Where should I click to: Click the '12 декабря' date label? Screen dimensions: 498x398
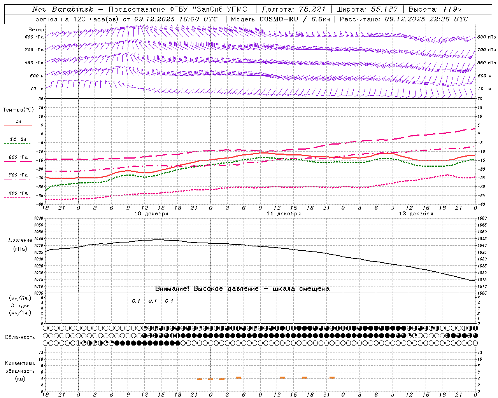(416, 214)
